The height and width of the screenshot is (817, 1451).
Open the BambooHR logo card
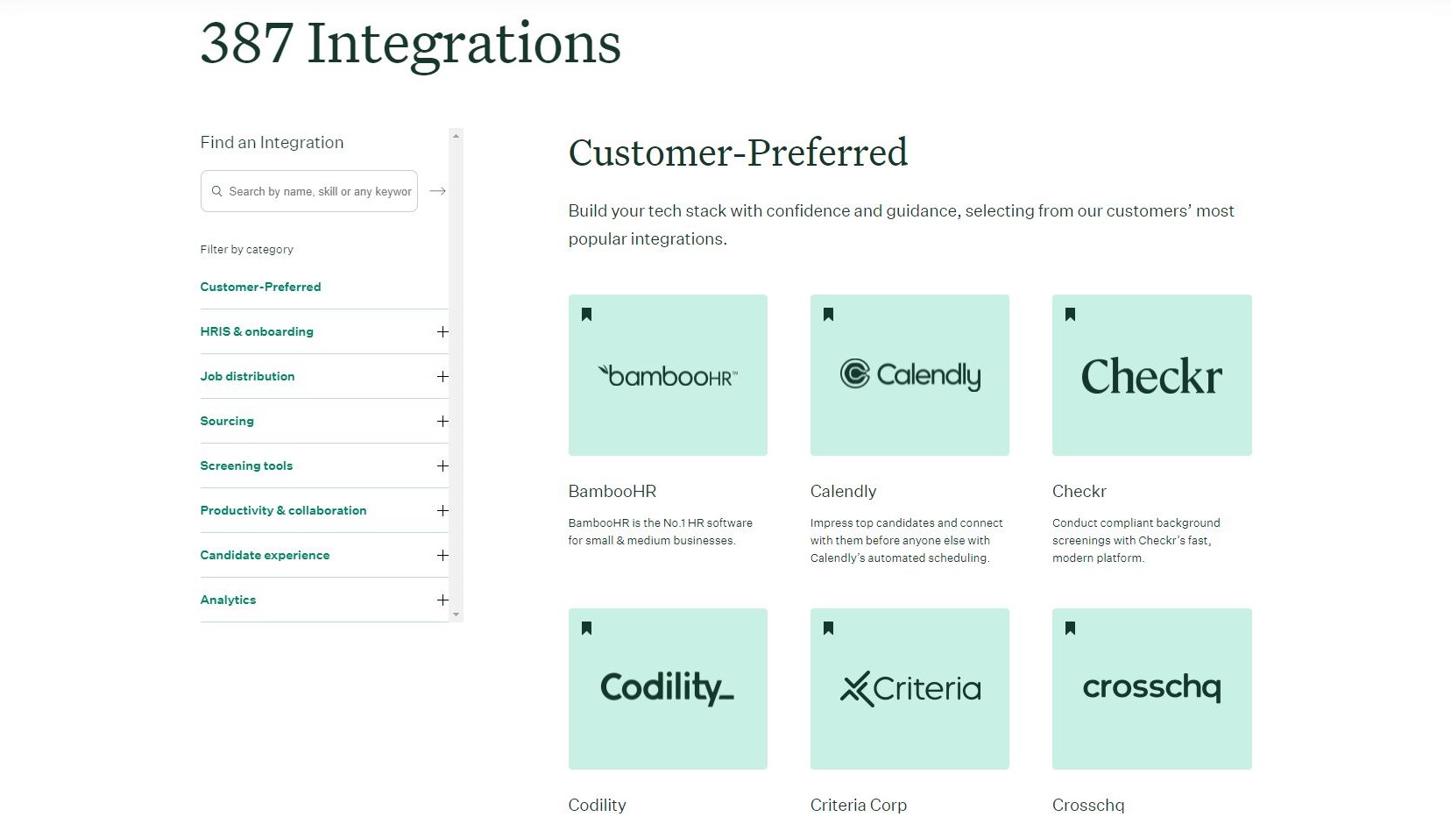668,375
